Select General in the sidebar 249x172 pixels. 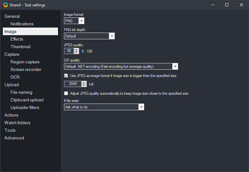(12, 16)
